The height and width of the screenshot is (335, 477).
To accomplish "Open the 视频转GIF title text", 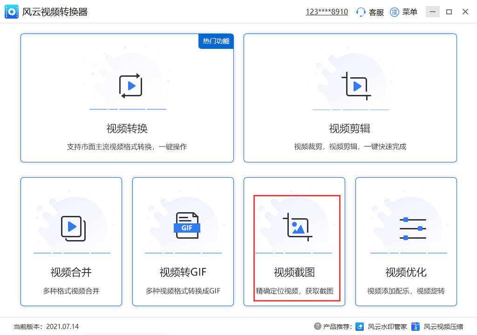I will click(x=183, y=272).
